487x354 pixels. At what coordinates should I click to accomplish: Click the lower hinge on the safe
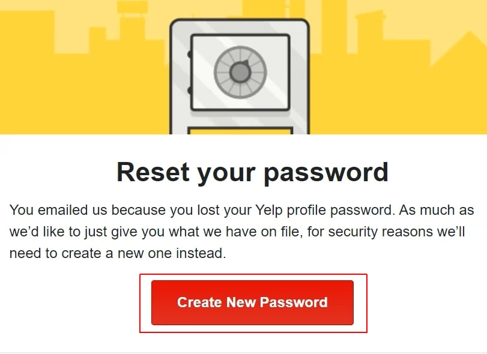point(190,91)
